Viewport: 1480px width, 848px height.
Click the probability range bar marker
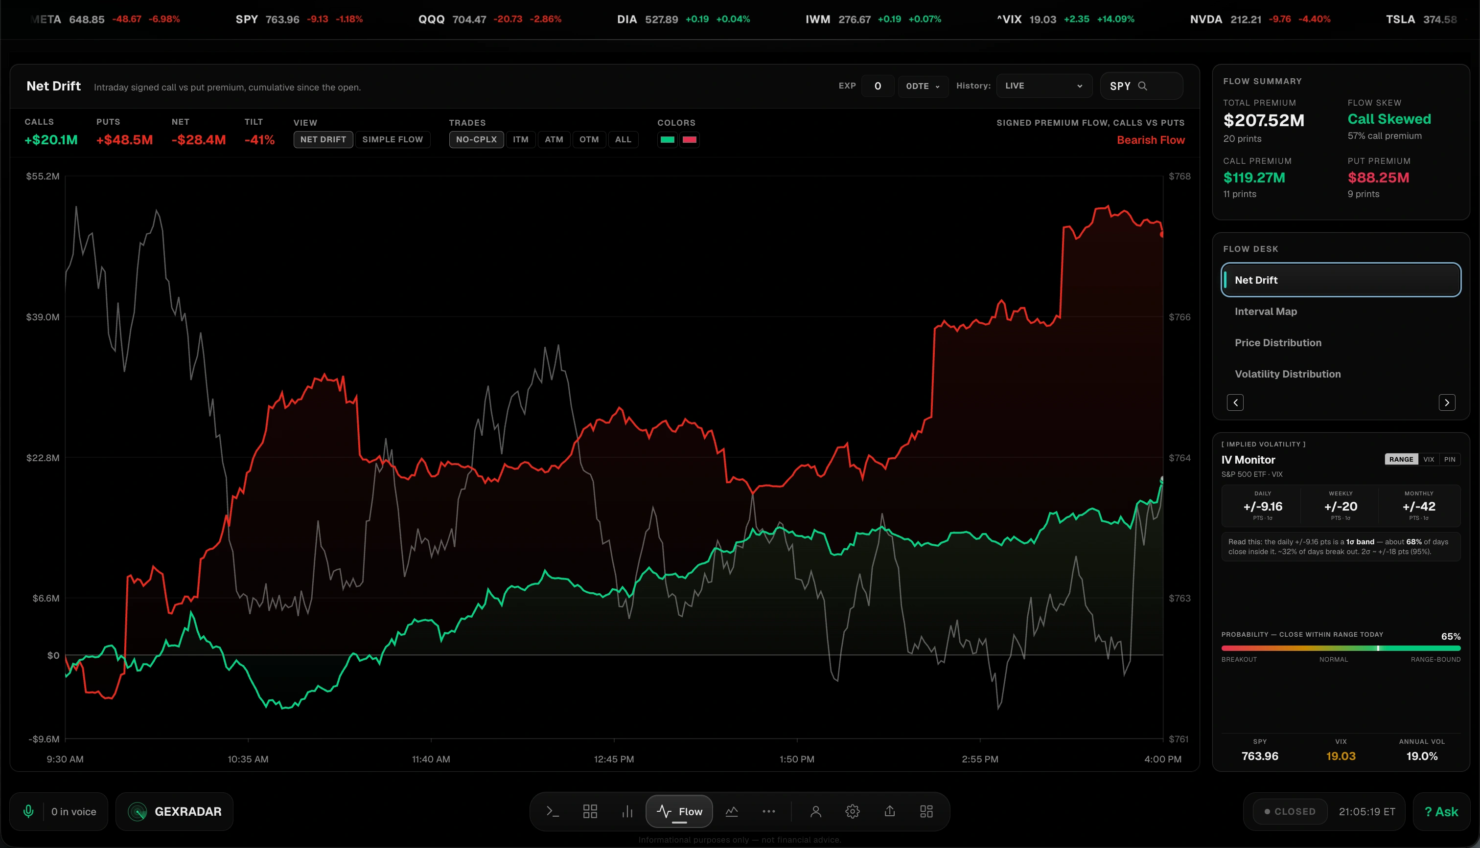pyautogui.click(x=1378, y=648)
